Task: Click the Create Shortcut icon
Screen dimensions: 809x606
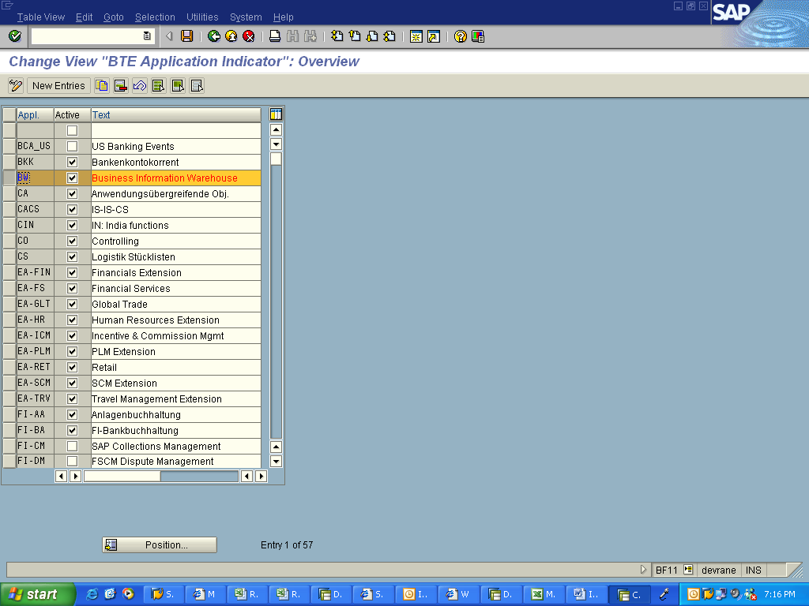Action: pos(434,36)
